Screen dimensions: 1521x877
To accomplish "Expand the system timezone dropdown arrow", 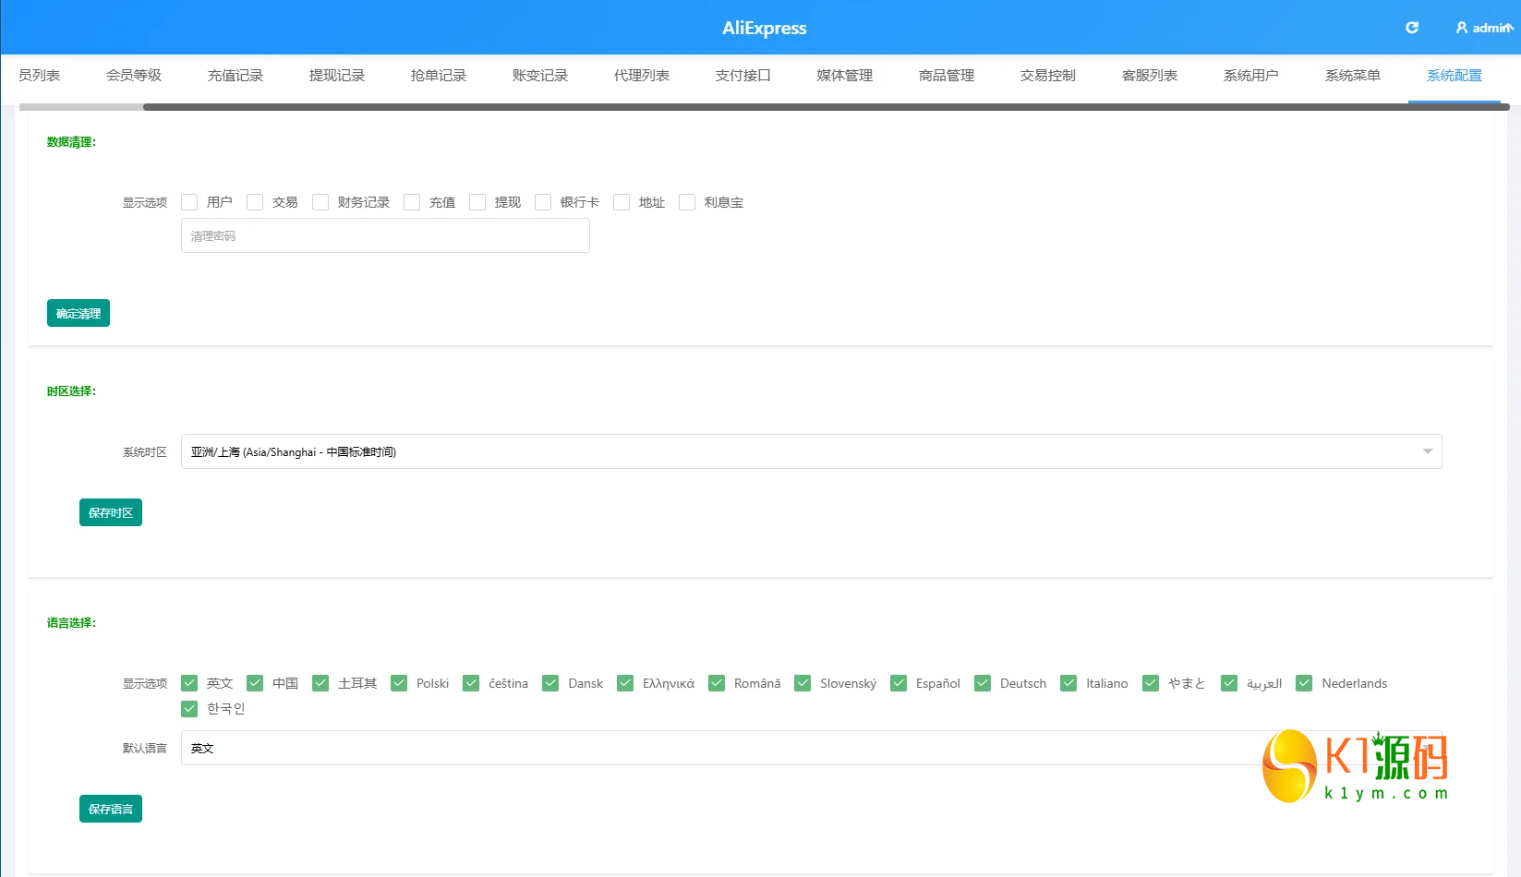I will click(x=1428, y=451).
